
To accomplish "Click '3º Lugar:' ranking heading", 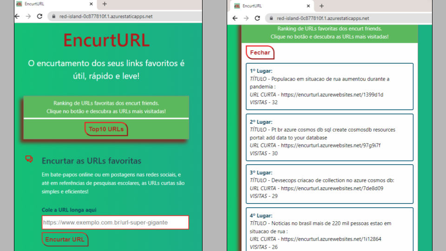I will coord(261,172).
